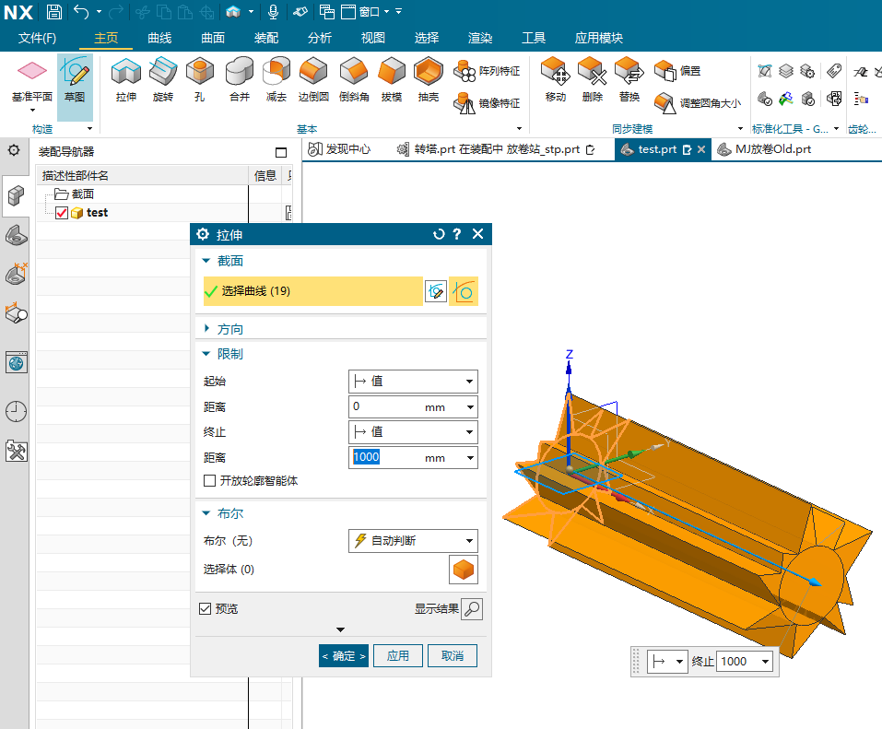This screenshot has height=729, width=882.
Task: Select the Section (截面) folder row
Action: [x=83, y=194]
